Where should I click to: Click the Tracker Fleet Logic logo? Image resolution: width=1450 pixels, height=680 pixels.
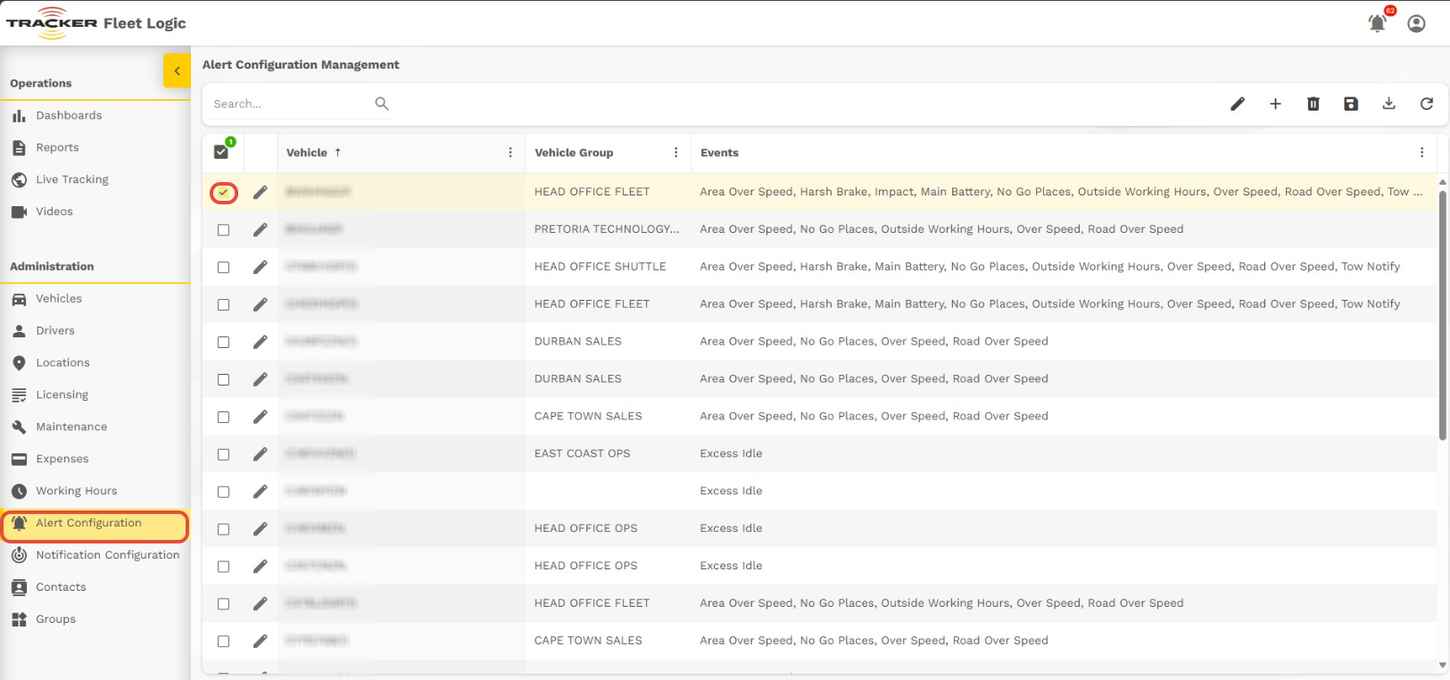click(96, 24)
